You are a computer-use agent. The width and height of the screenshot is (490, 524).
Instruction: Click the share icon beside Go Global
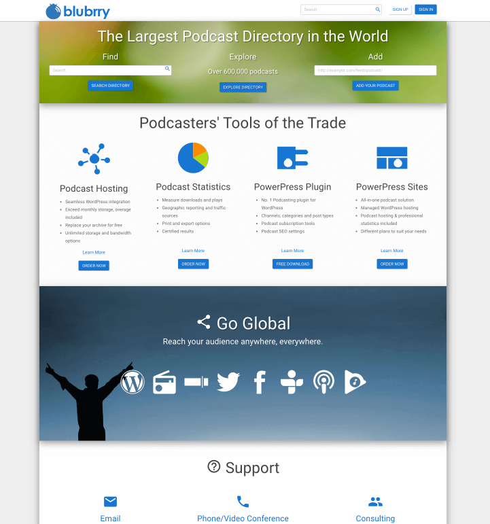[204, 322]
